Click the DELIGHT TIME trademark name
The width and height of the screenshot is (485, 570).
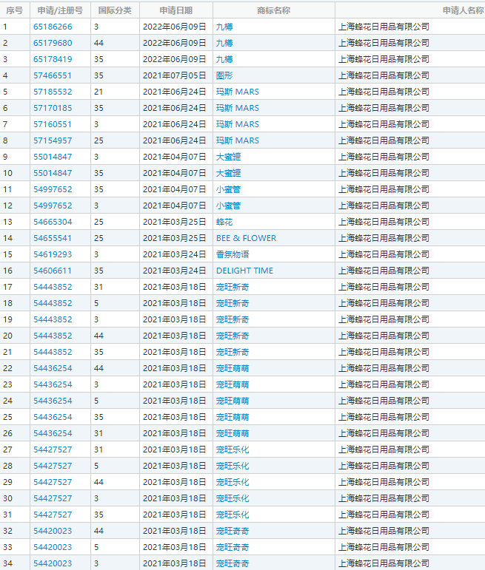pos(244,271)
